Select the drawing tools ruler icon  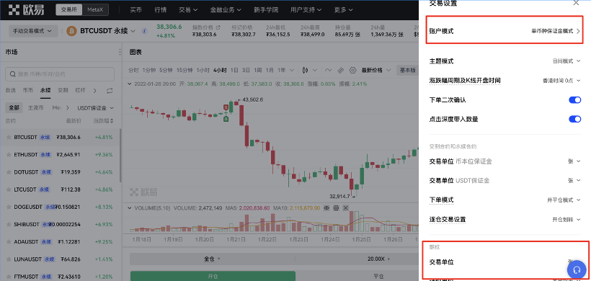coord(340,70)
